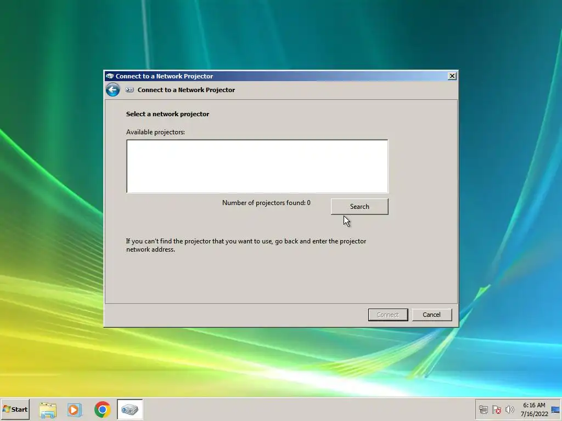Click the 'Number of projectors found: 0' text

tap(266, 203)
